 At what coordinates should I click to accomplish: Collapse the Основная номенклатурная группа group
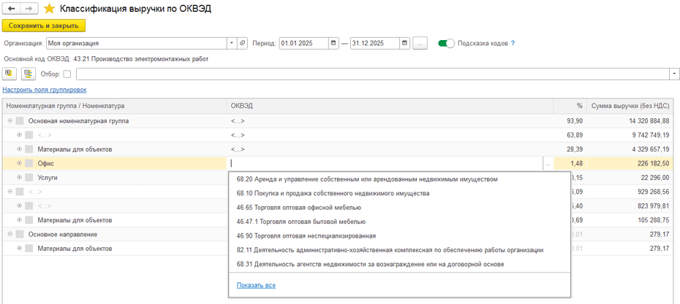10,121
